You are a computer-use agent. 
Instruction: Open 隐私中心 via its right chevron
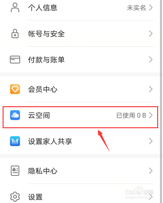(151, 171)
